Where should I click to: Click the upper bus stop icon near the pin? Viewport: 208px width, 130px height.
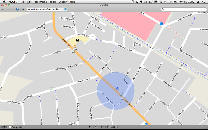point(121,94)
